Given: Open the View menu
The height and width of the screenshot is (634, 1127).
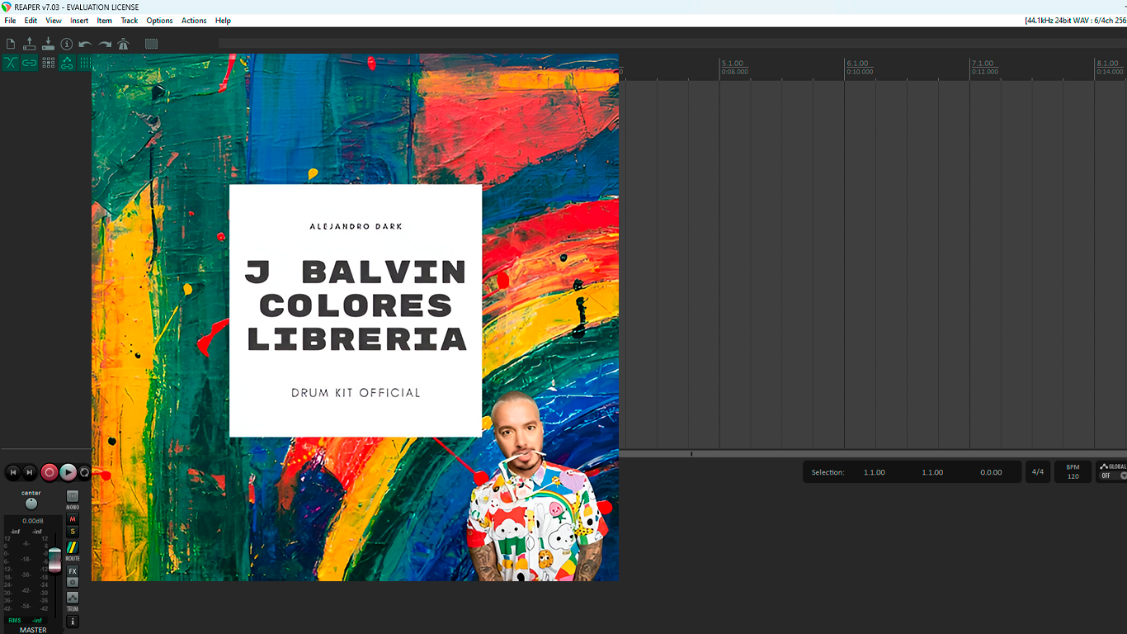Looking at the screenshot, I should point(54,21).
